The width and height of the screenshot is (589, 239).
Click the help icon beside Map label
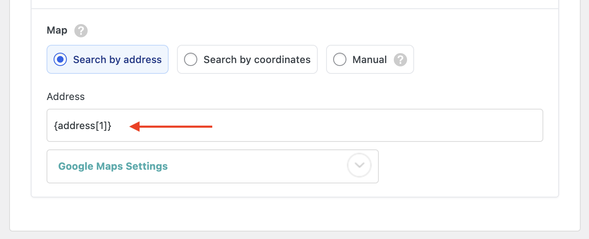coord(81,31)
